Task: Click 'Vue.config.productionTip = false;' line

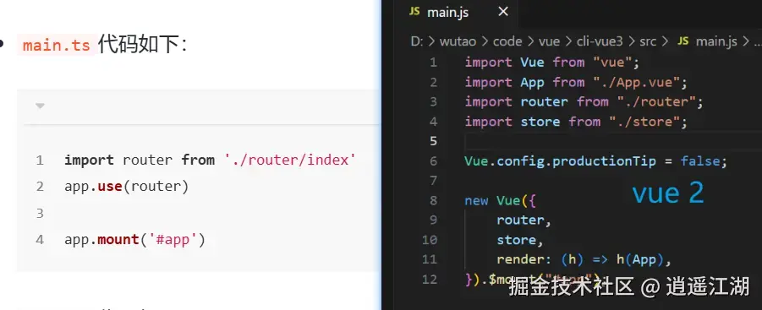Action: pyautogui.click(x=595, y=161)
